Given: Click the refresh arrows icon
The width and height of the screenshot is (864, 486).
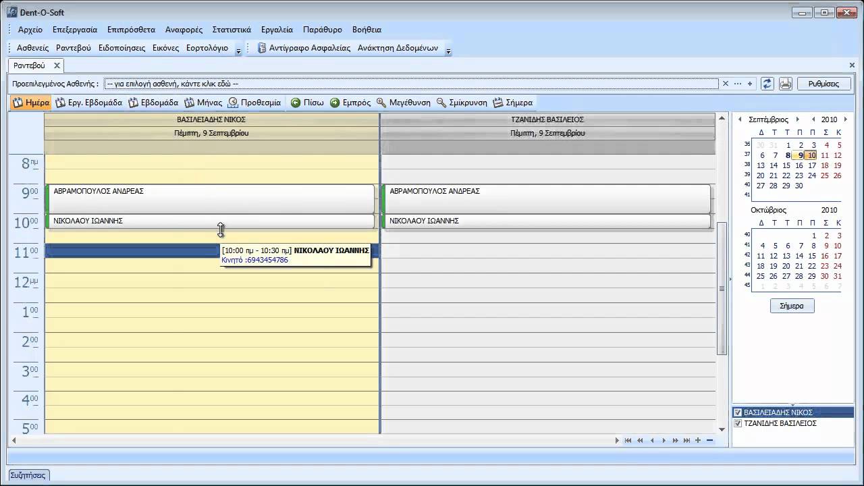Looking at the screenshot, I should coord(767,84).
